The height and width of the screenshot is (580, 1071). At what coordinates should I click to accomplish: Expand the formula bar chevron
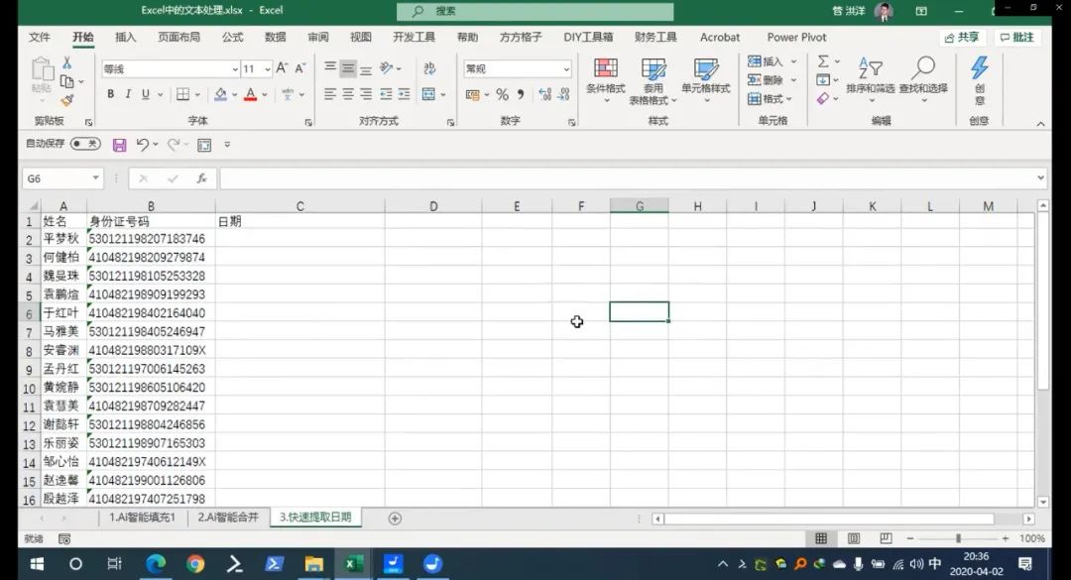[1040, 177]
